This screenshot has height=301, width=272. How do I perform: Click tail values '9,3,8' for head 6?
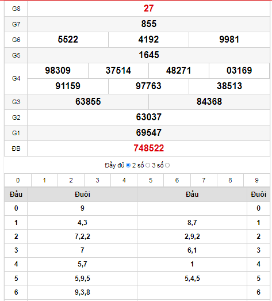pyautogui.click(x=82, y=292)
